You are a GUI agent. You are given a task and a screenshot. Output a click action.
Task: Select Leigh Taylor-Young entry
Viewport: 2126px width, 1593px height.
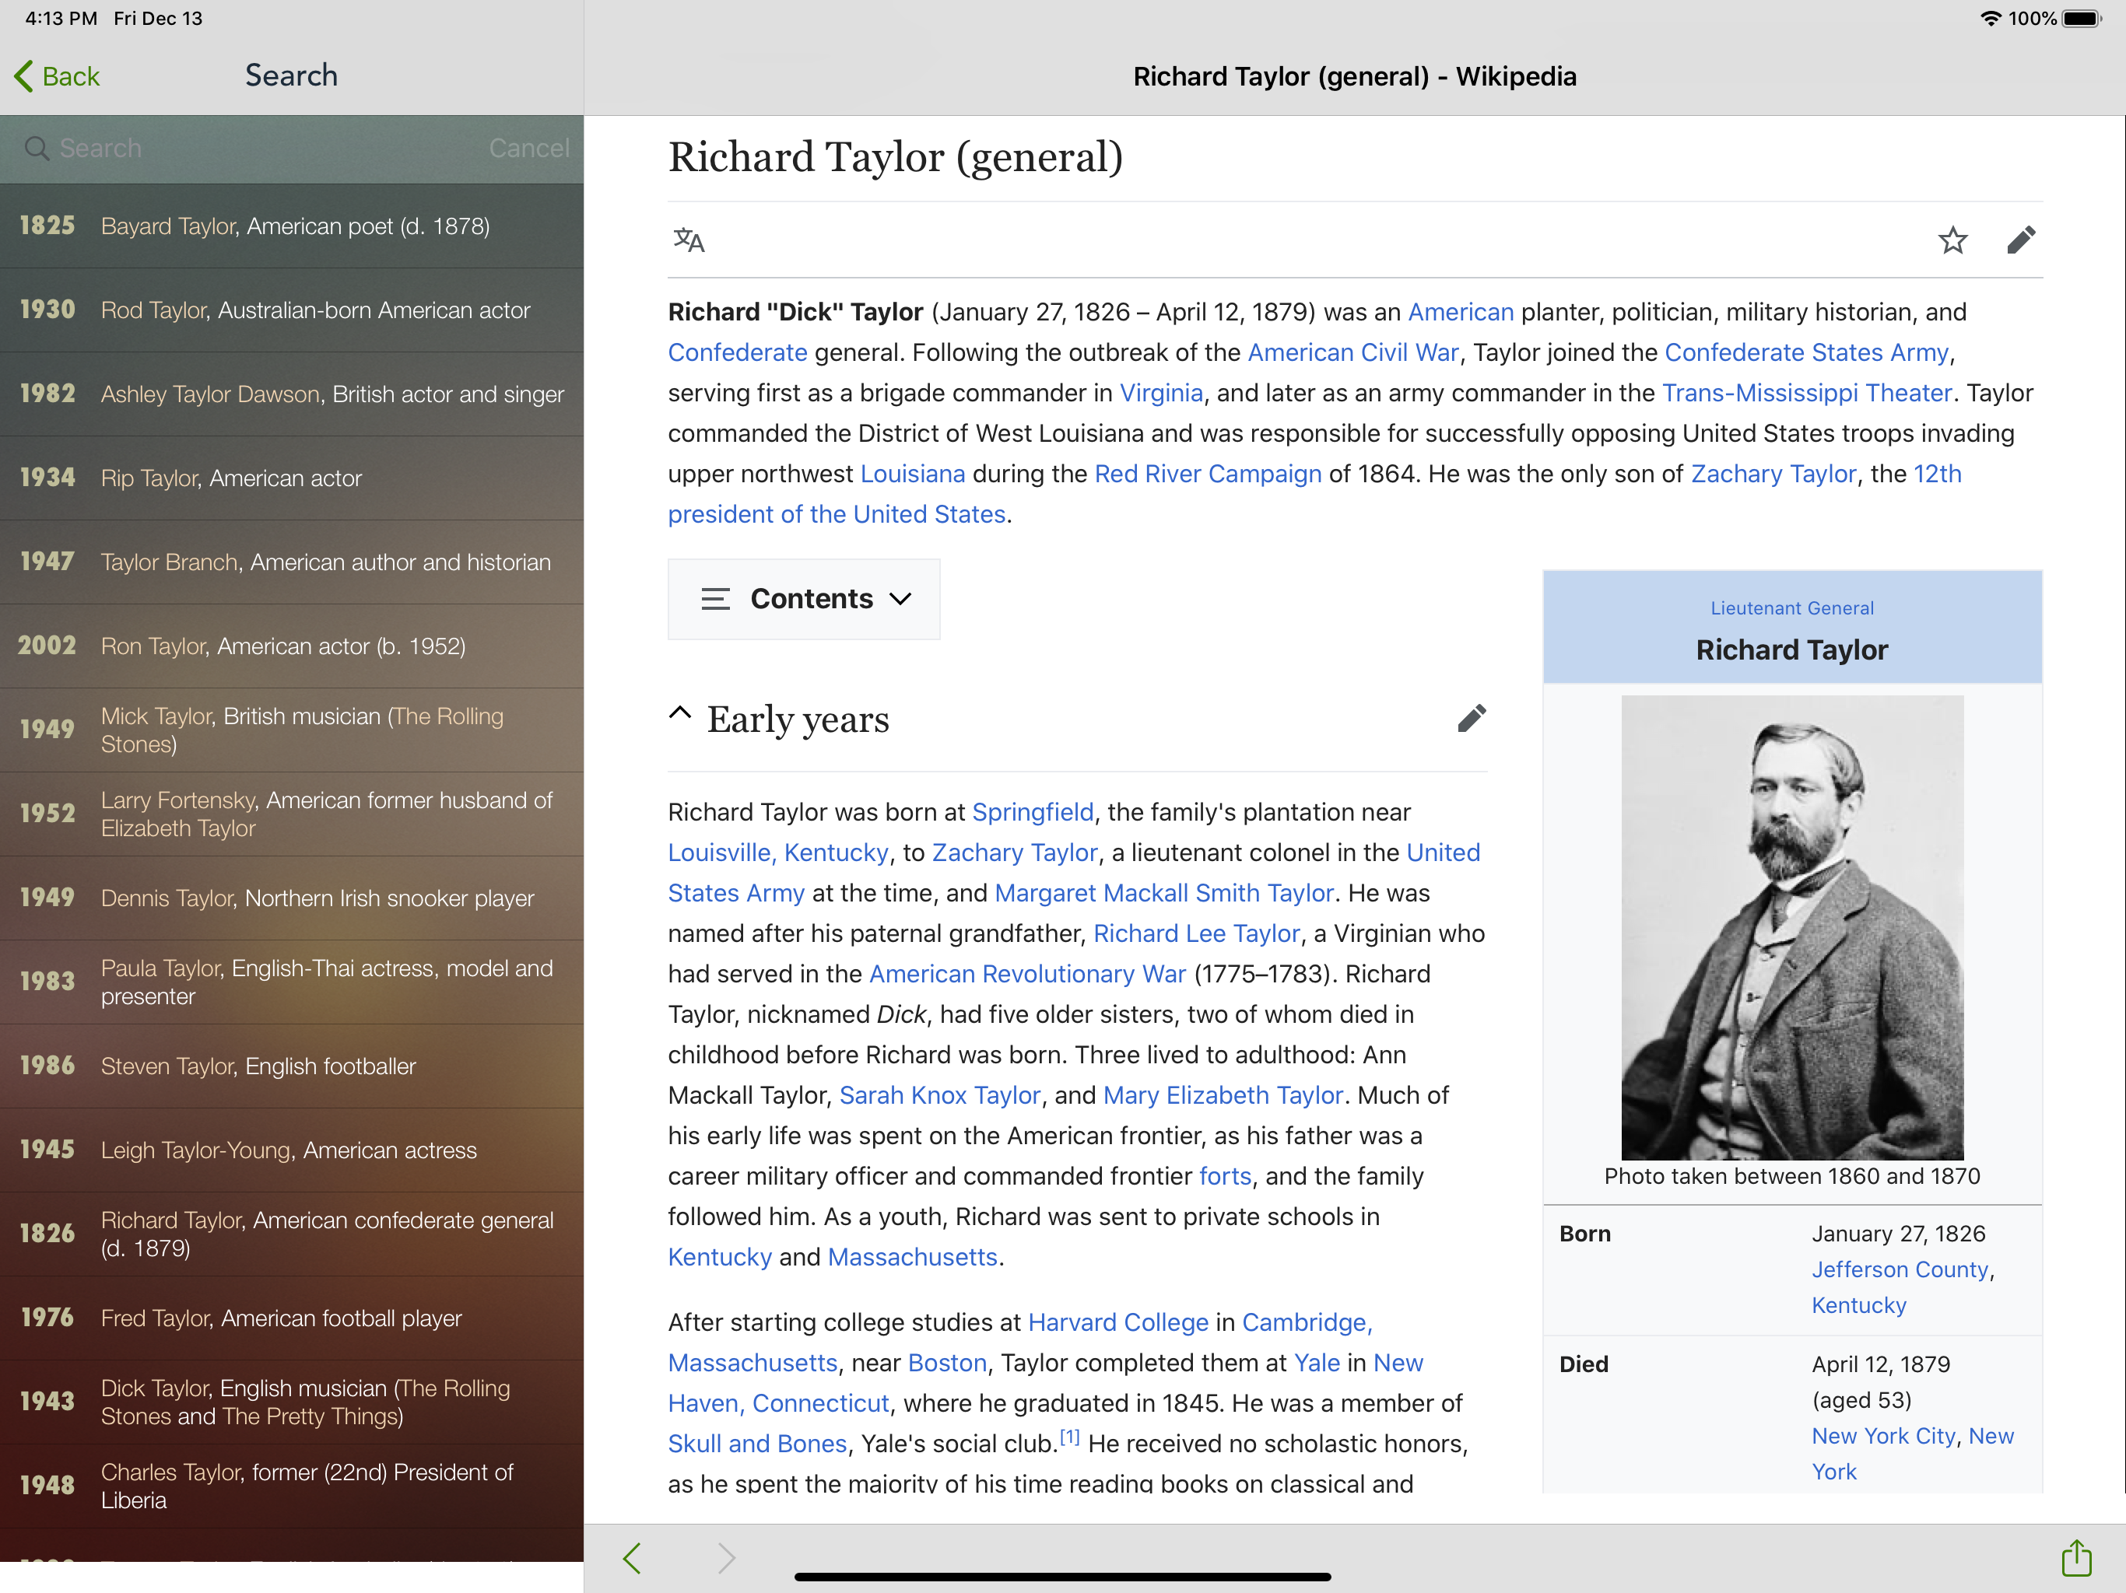(291, 1150)
